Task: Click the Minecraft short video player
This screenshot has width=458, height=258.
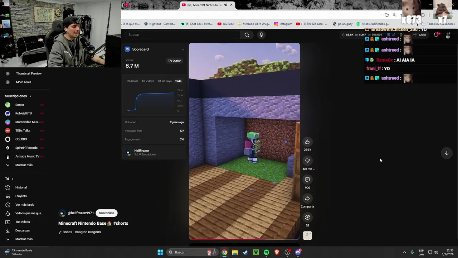Action: tap(244, 141)
